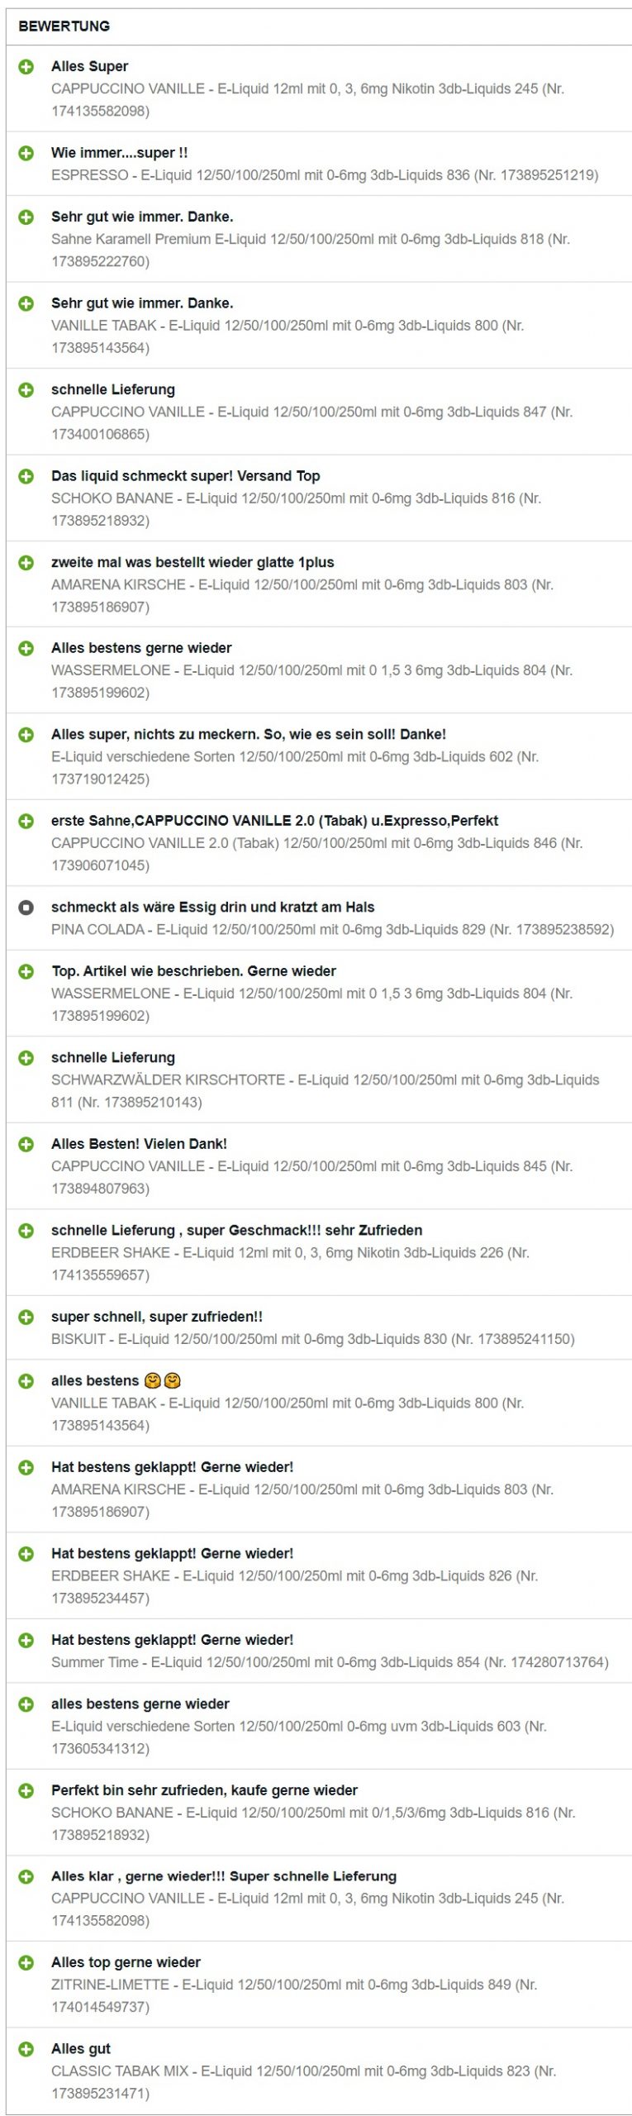
Task: Click the neutral rating icon beside the Essig review
Action: pos(26,907)
